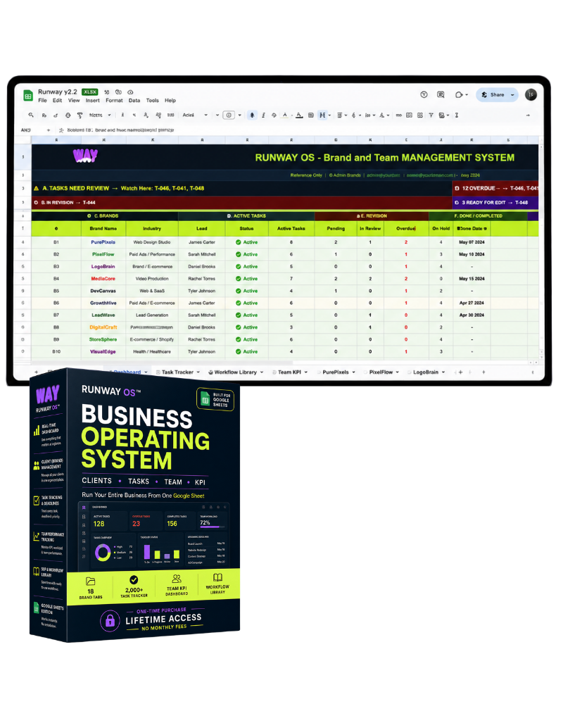Screen dimensions: 563x704
Task: Click the StoreSphere brand name link
Action: [x=103, y=339]
